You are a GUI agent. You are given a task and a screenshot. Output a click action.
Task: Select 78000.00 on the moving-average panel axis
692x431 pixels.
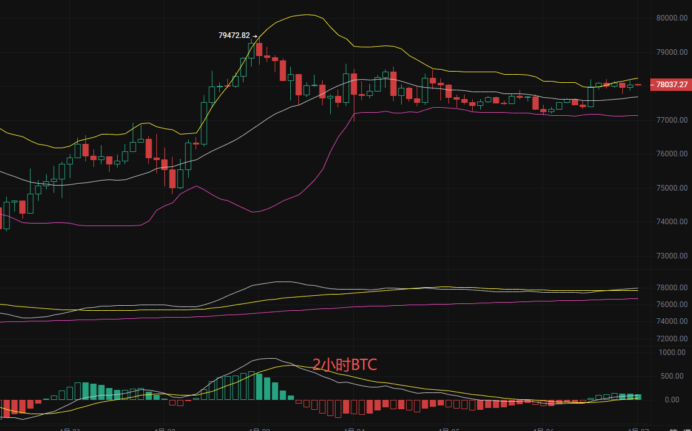[x=671, y=288]
